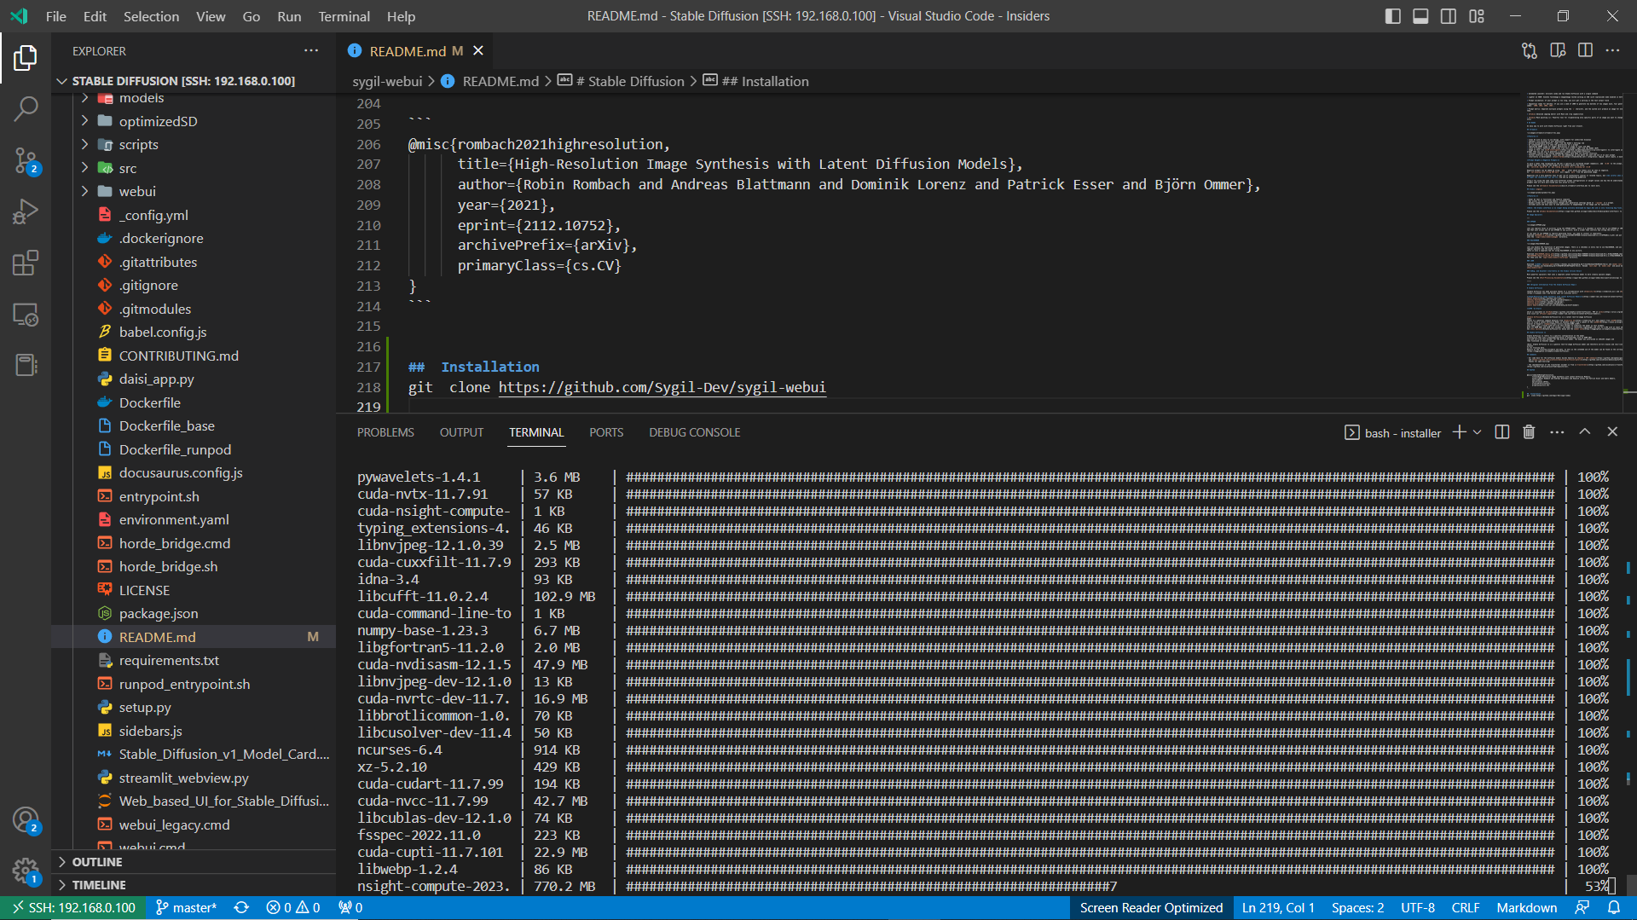Screen dimensions: 1637x920
Task: Open the Explorer view in the activity bar
Action: pos(26,58)
